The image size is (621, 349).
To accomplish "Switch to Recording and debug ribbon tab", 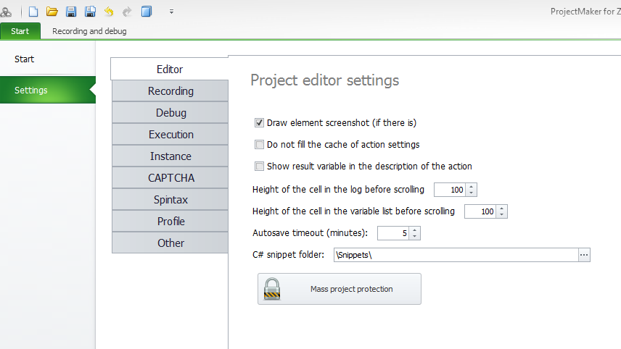I will (x=89, y=31).
